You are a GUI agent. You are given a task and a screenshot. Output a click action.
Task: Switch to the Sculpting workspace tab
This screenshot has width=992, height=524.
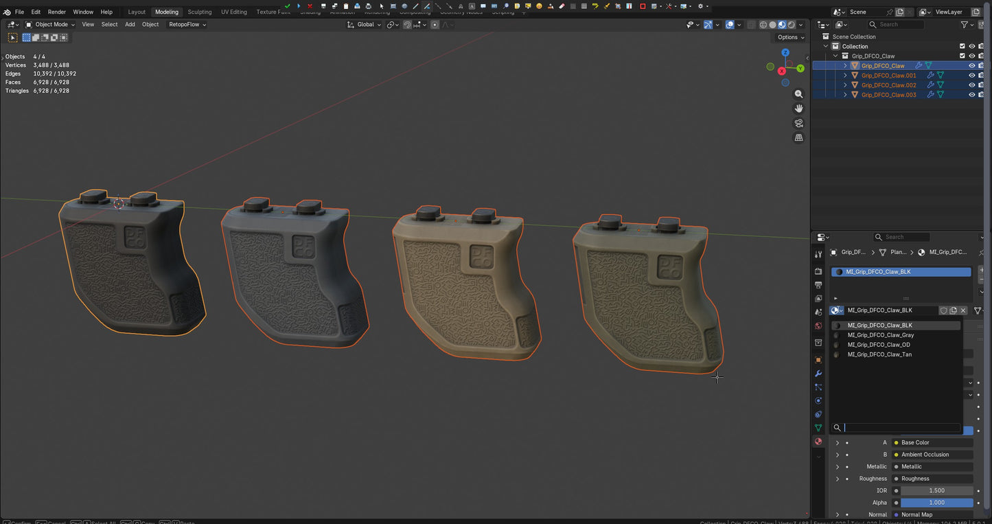[200, 12]
